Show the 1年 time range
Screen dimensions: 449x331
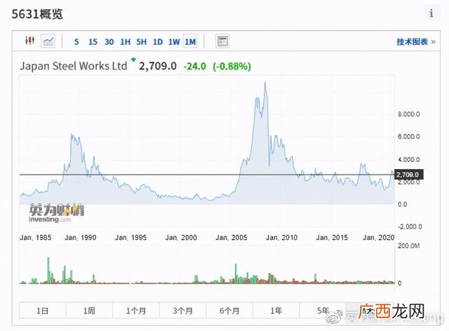[276, 311]
